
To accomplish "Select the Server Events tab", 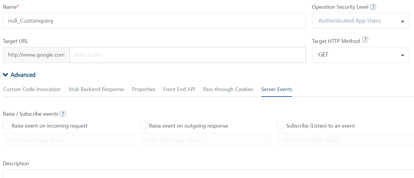I will pyautogui.click(x=276, y=89).
